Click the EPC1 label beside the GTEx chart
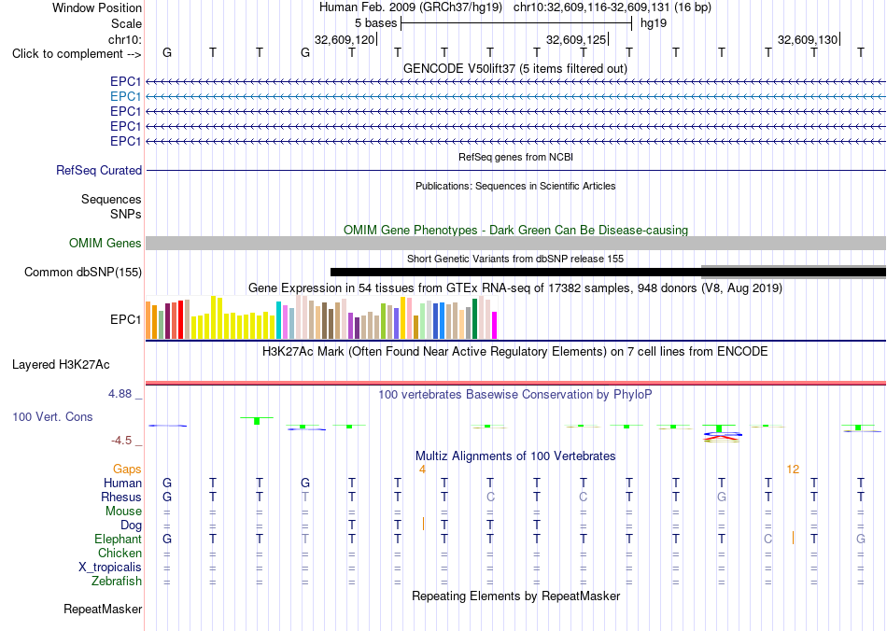The image size is (887, 631). point(126,319)
